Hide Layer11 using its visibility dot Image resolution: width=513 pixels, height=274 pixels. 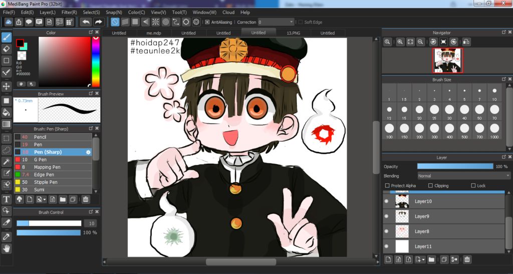(386, 246)
